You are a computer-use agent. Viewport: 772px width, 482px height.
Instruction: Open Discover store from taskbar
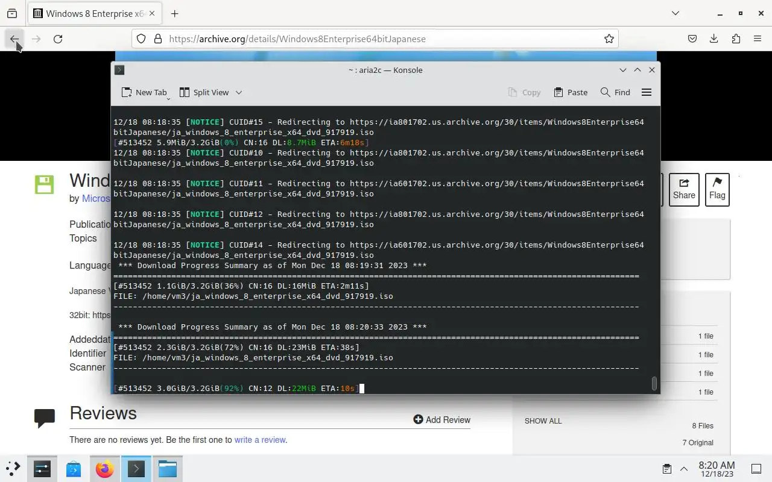coord(74,468)
